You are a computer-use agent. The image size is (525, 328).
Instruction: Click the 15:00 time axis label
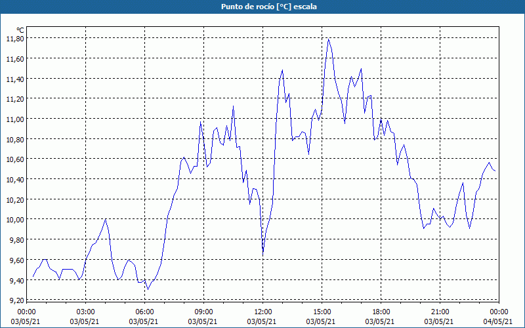(x=322, y=312)
